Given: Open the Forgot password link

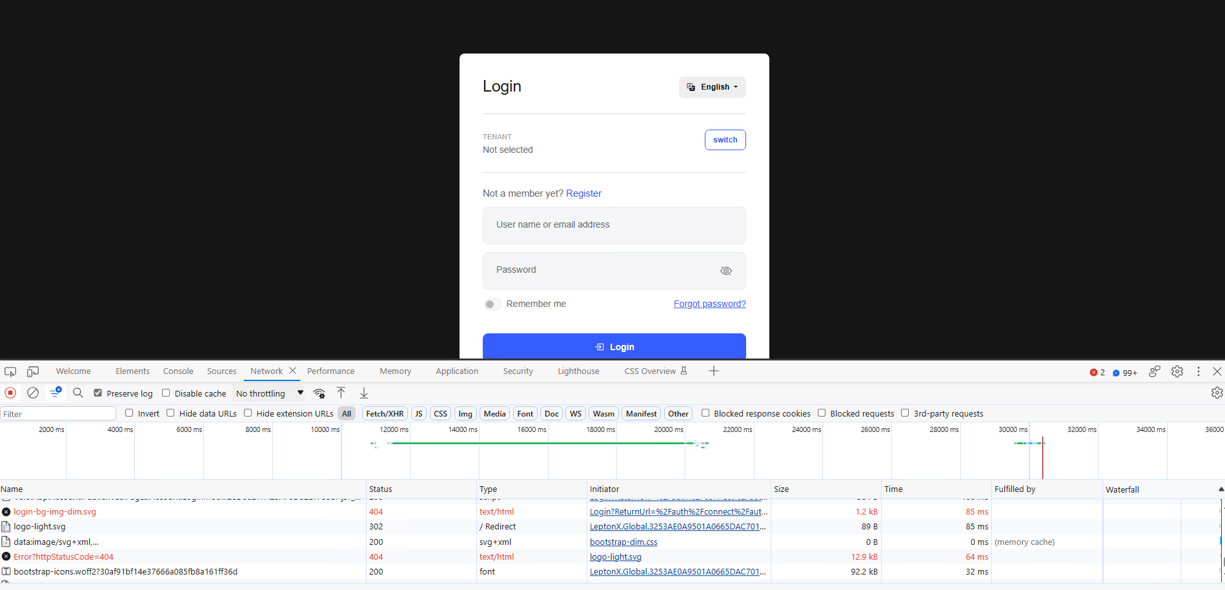Looking at the screenshot, I should pos(709,304).
